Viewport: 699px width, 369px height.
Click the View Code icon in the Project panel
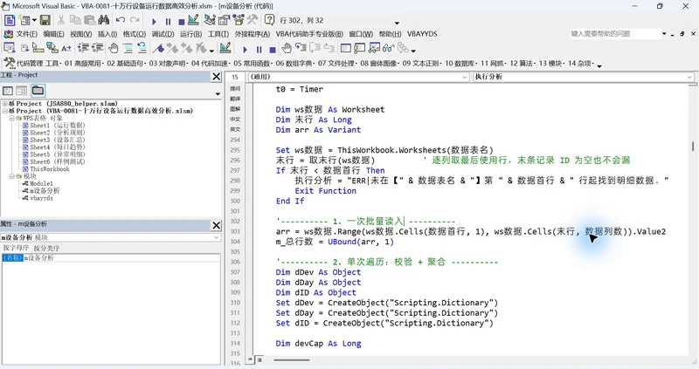[x=8, y=91]
